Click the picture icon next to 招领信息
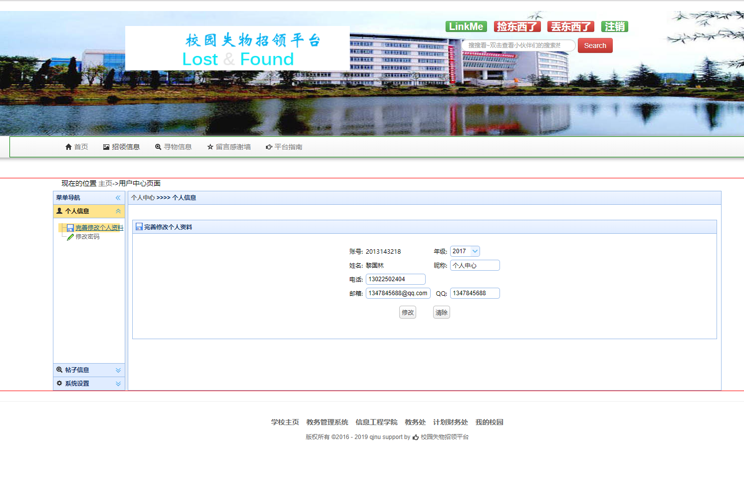Image resolution: width=744 pixels, height=480 pixels. [106, 146]
